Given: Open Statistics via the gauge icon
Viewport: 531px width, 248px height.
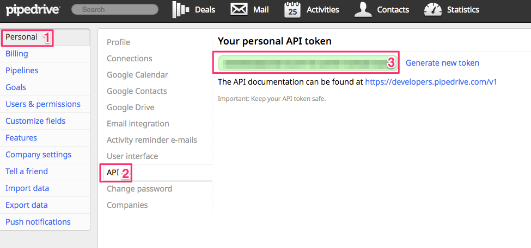Looking at the screenshot, I should tap(433, 9).
